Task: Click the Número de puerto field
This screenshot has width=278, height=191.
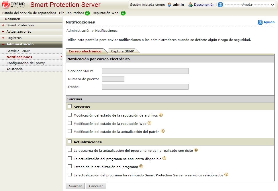Action: click(113, 79)
